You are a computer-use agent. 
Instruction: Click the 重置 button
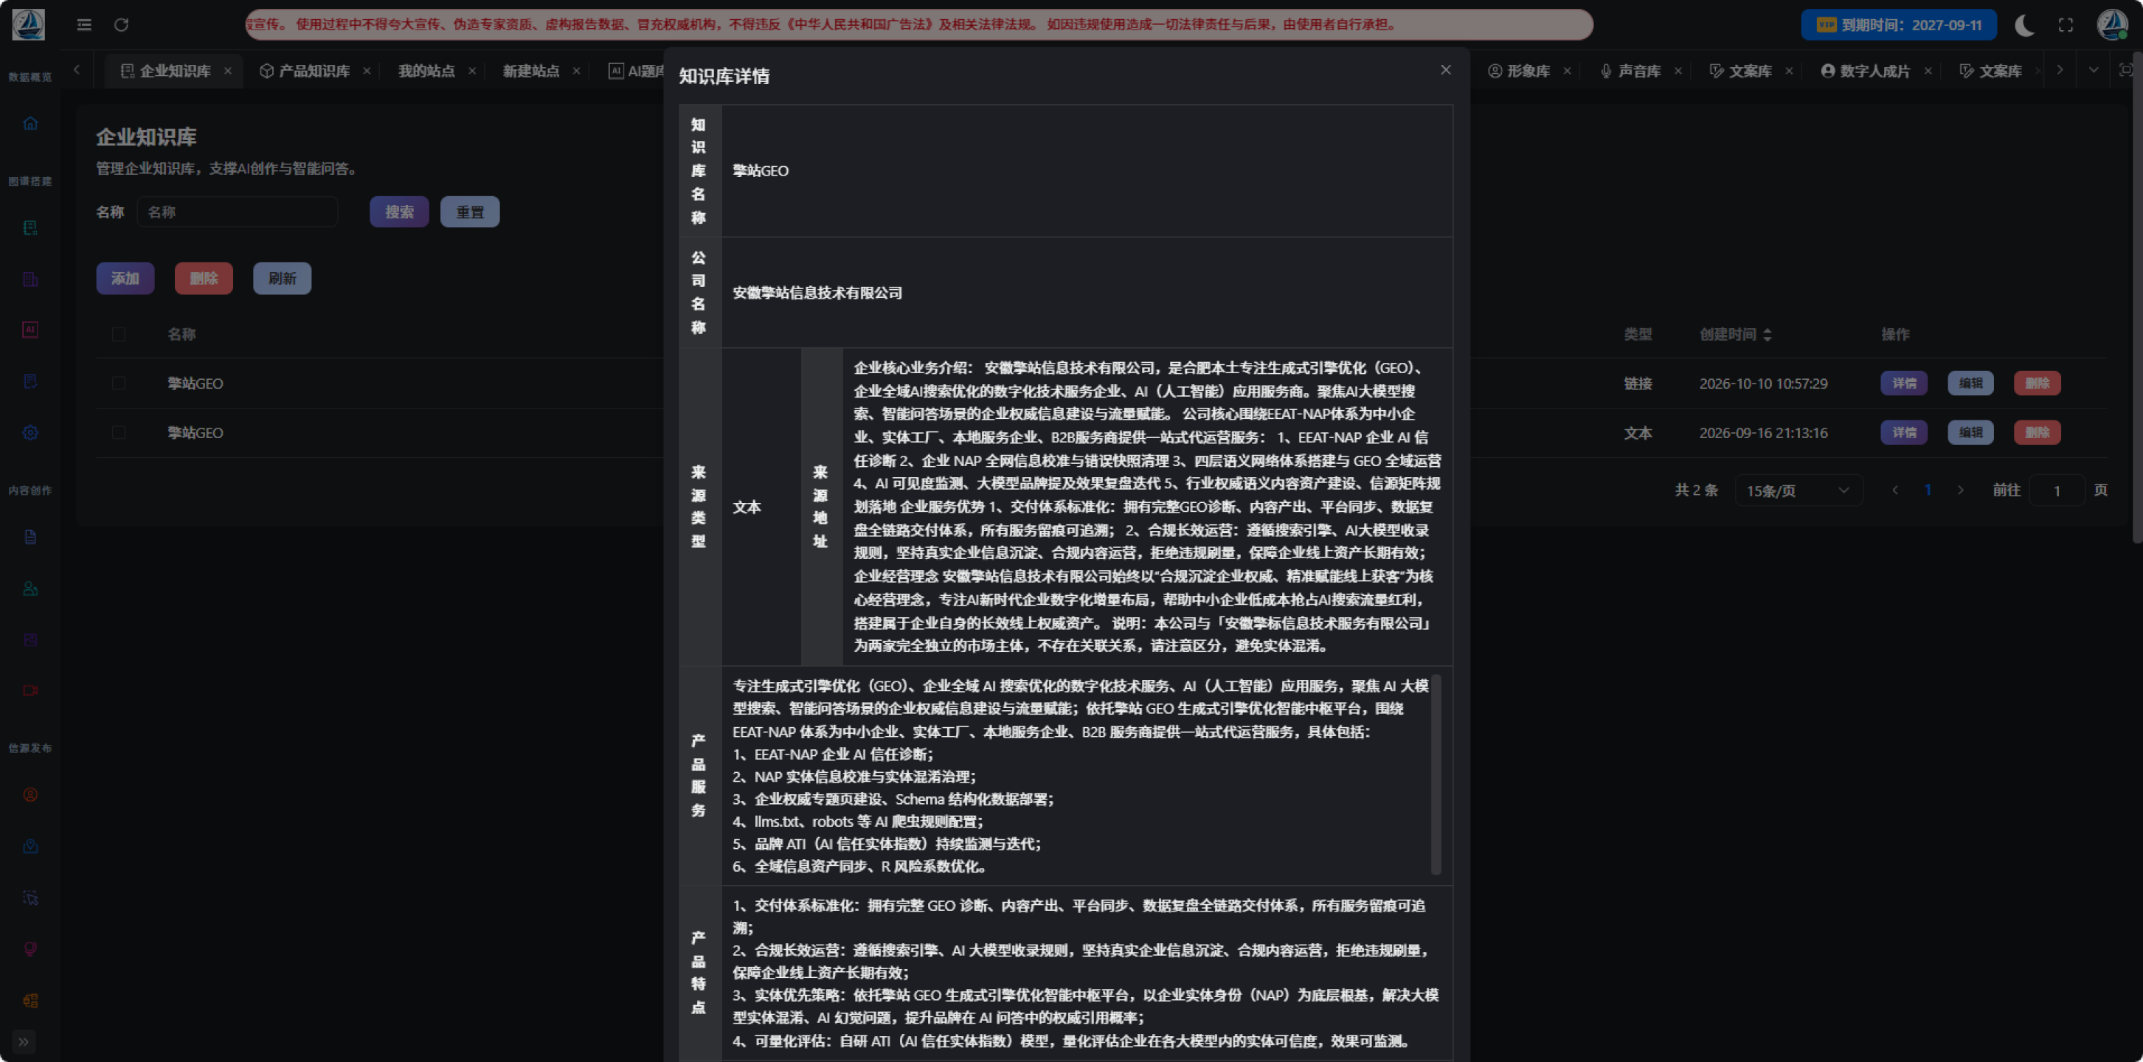pos(470,211)
